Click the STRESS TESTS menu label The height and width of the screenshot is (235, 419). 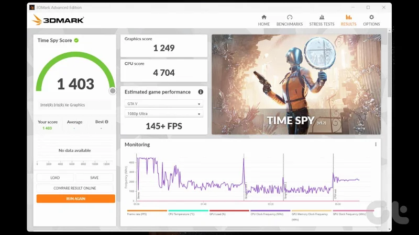click(x=322, y=24)
